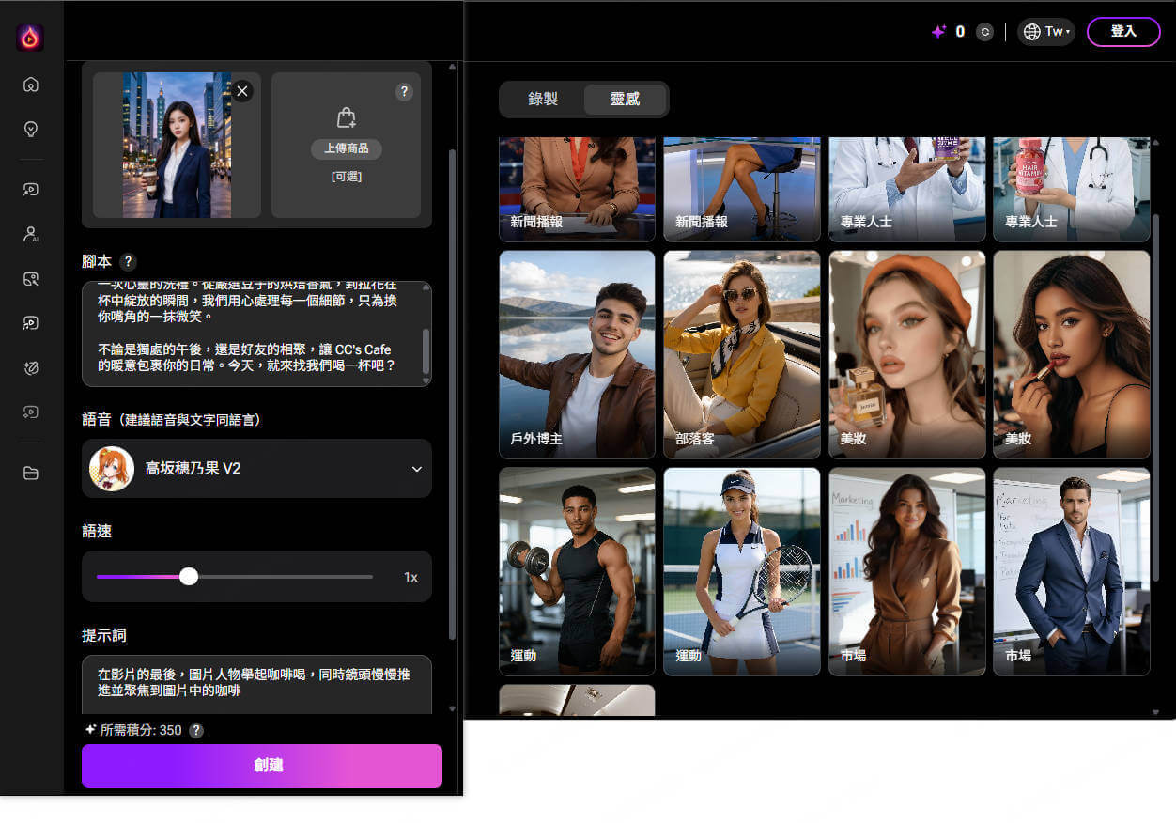Select the 靈感 tab
Image resolution: width=1176 pixels, height=823 pixels.
point(625,100)
